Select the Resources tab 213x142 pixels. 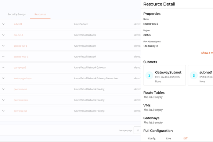(40, 14)
